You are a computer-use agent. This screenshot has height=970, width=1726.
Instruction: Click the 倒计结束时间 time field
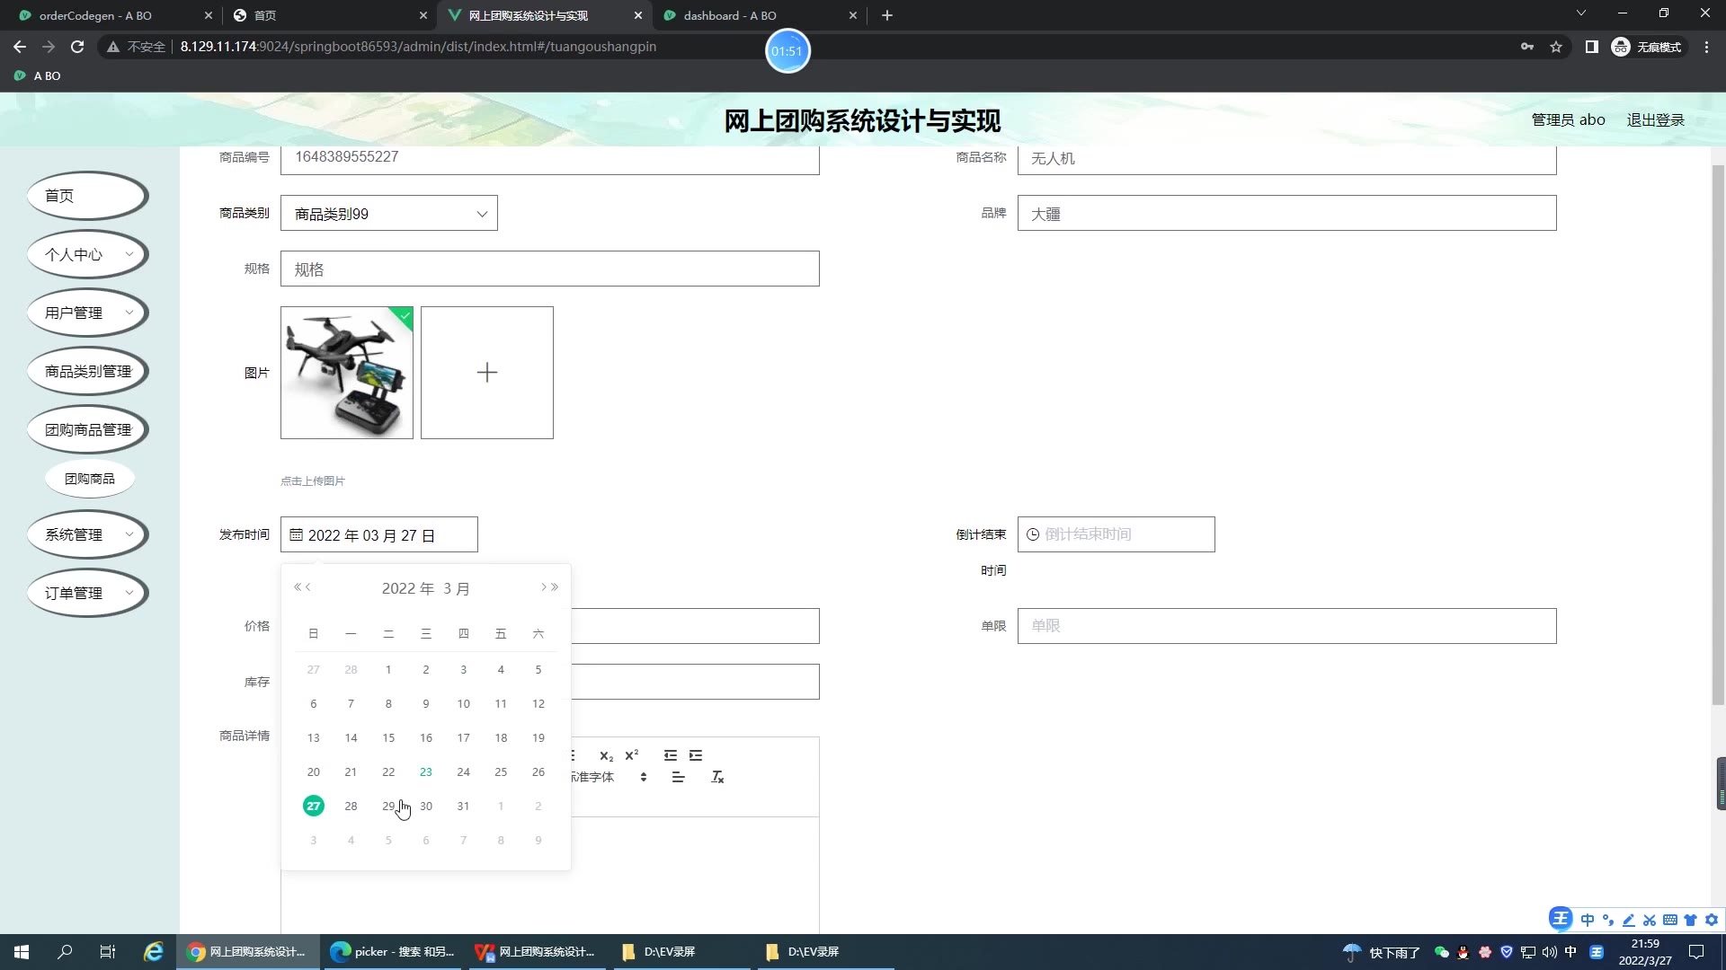pos(1116,534)
